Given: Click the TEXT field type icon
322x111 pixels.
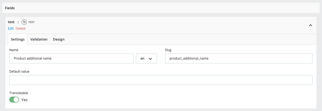Looking at the screenshot, I should click(25, 22).
